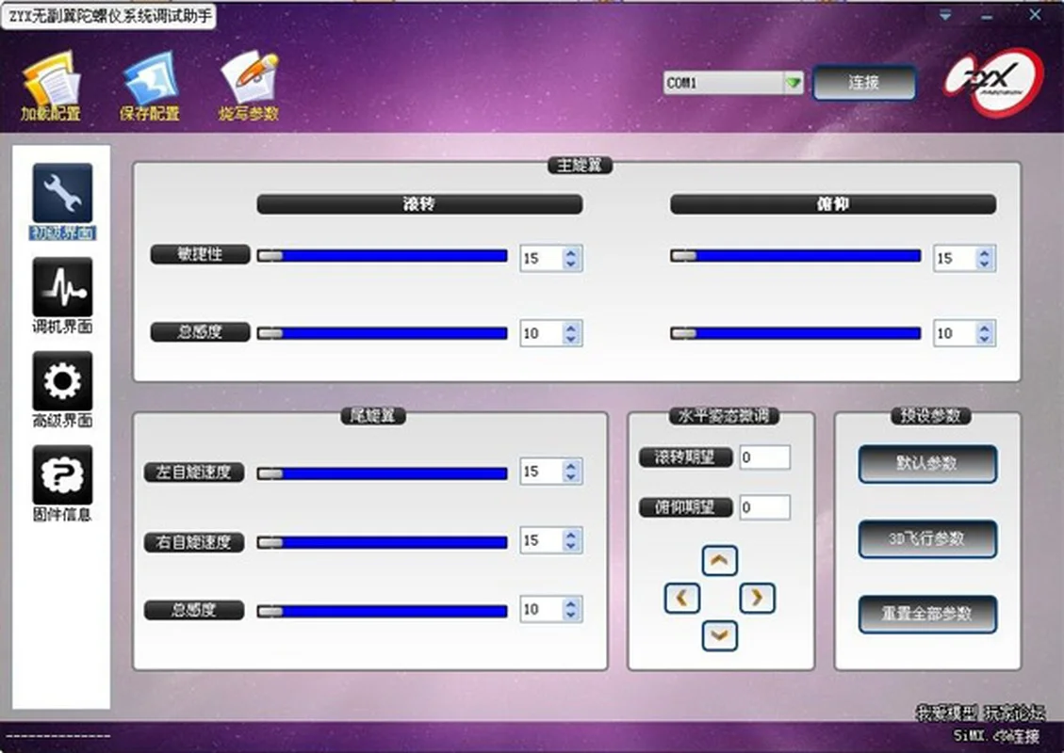Image resolution: width=1064 pixels, height=753 pixels.
Task: Click the 水平姿态微调 group title
Action: point(724,415)
